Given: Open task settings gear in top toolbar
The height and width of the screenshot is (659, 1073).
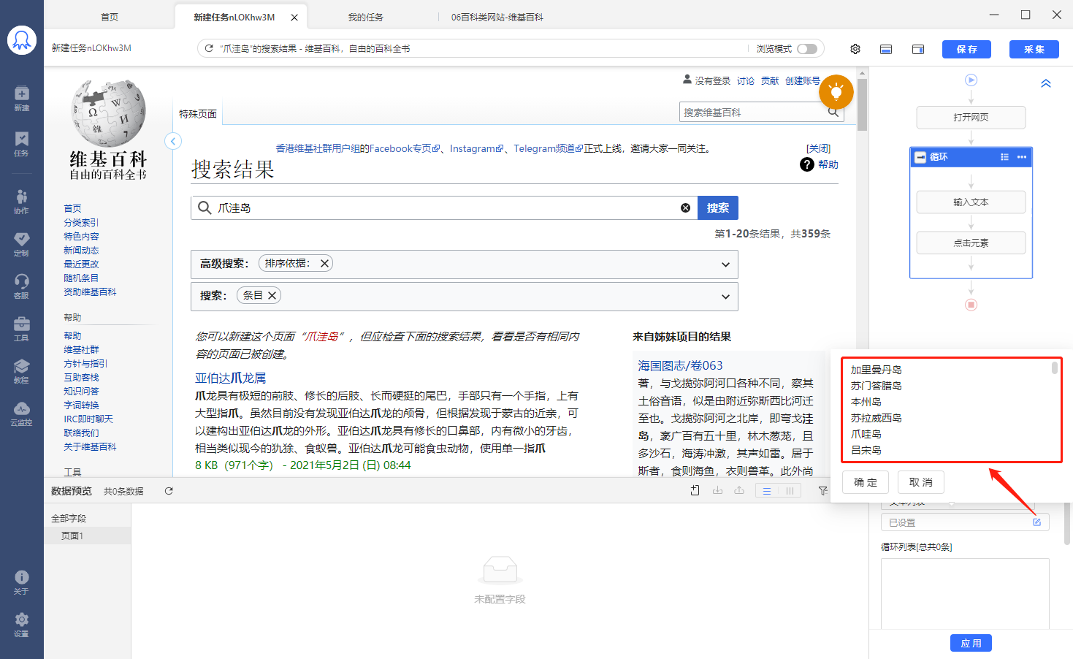Looking at the screenshot, I should pyautogui.click(x=855, y=49).
